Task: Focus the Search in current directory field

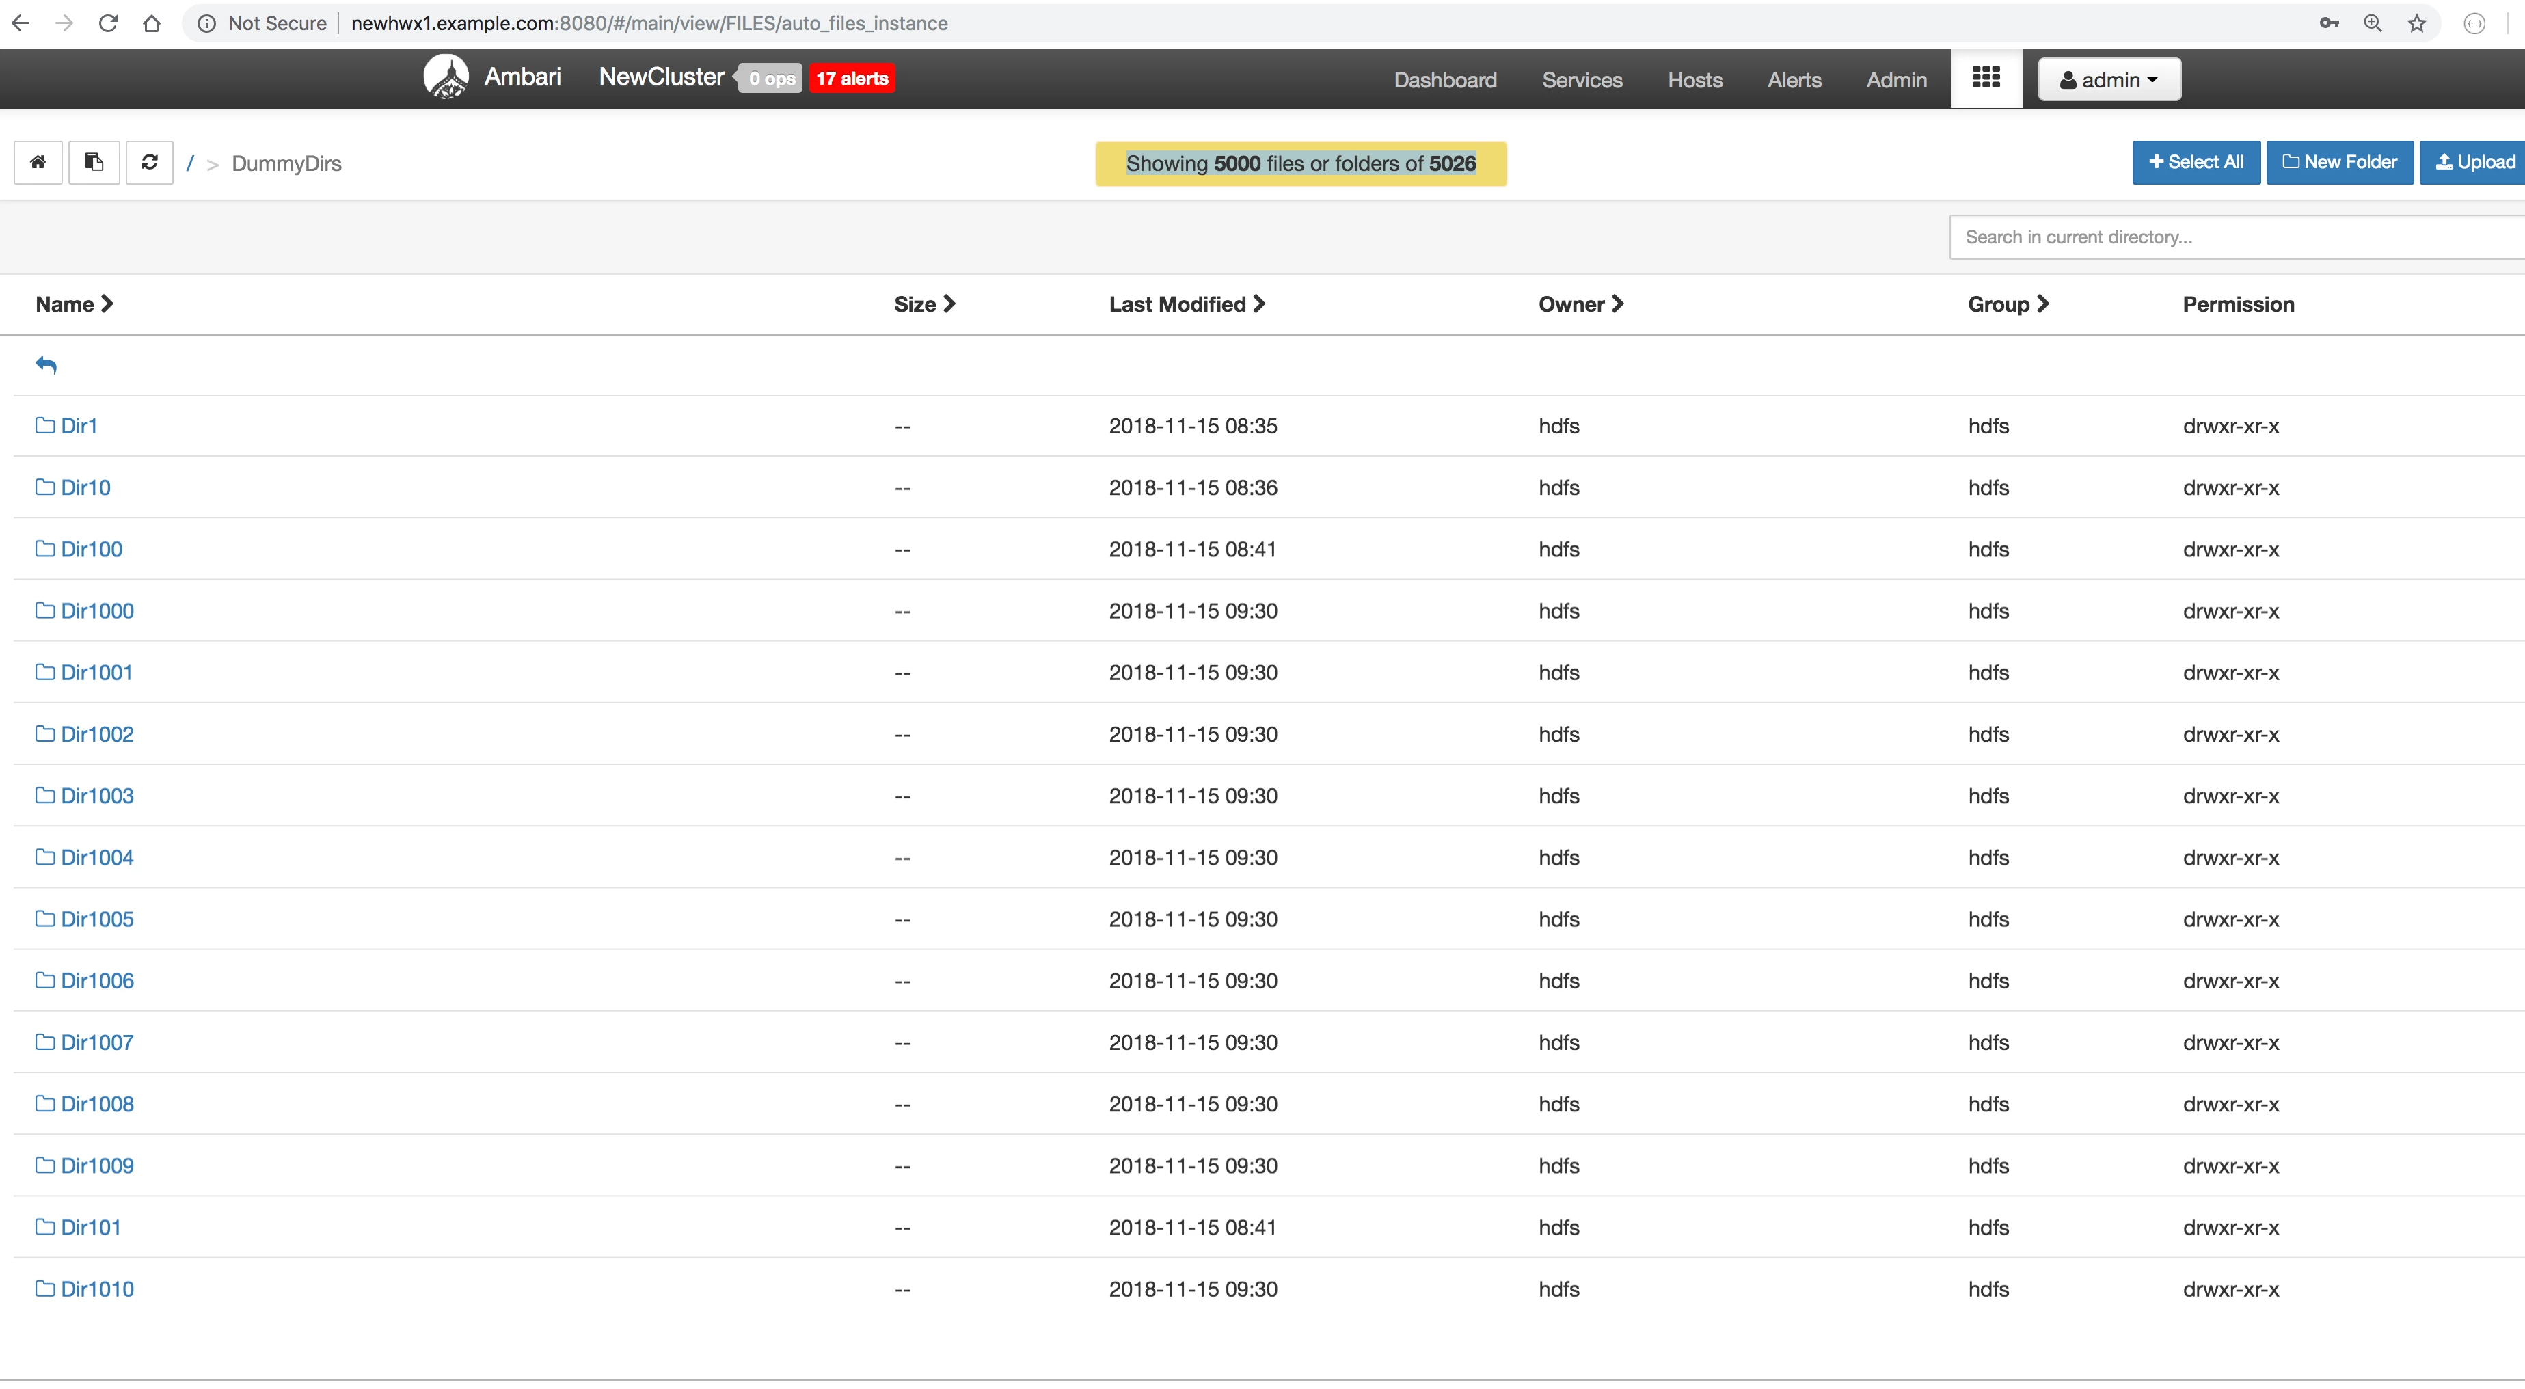Action: point(2237,237)
